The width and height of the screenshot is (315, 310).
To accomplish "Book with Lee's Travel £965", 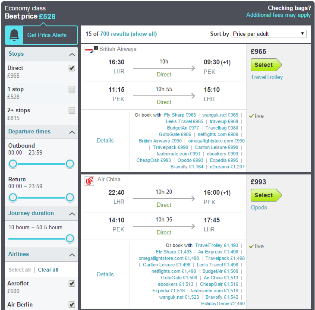I will pos(184,121).
